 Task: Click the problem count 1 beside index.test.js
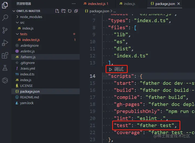point(75,40)
